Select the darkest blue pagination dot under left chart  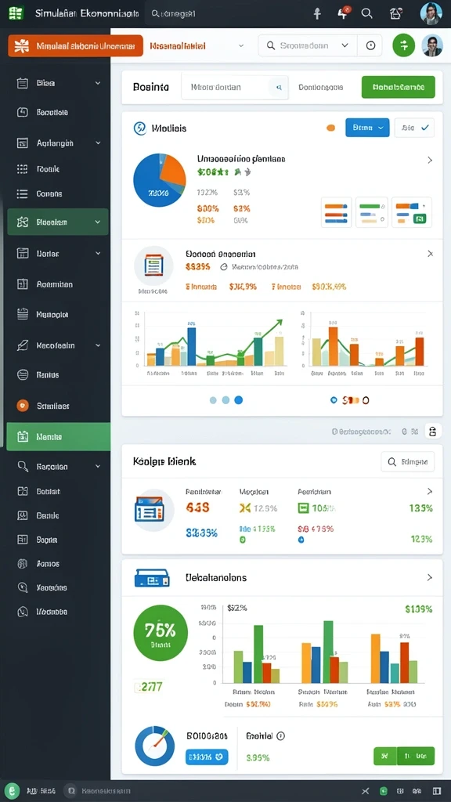(238, 400)
